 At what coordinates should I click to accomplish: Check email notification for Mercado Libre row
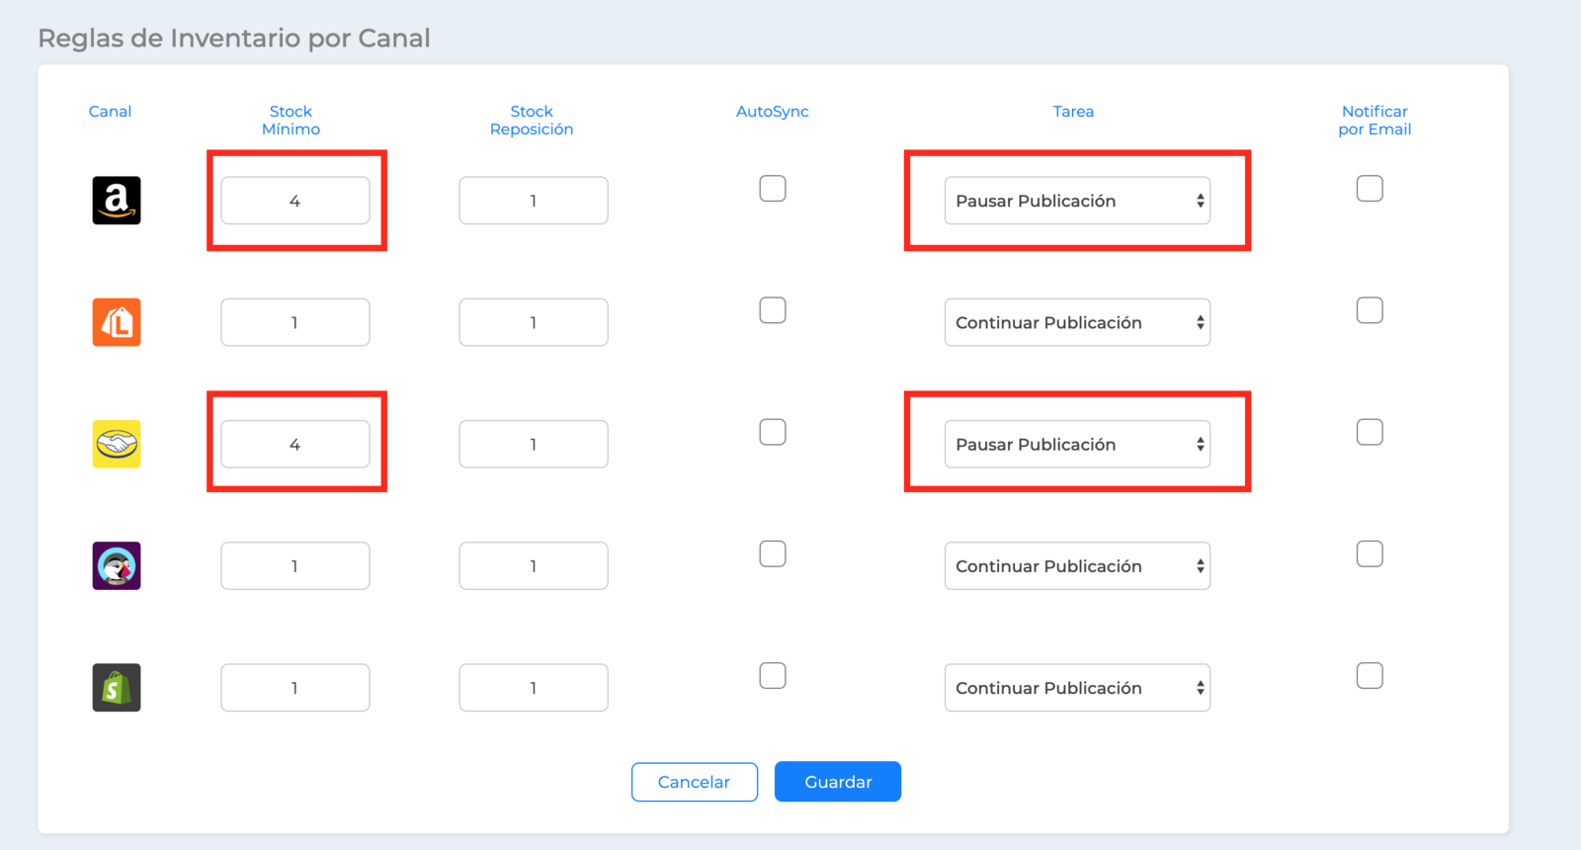pyautogui.click(x=1370, y=432)
